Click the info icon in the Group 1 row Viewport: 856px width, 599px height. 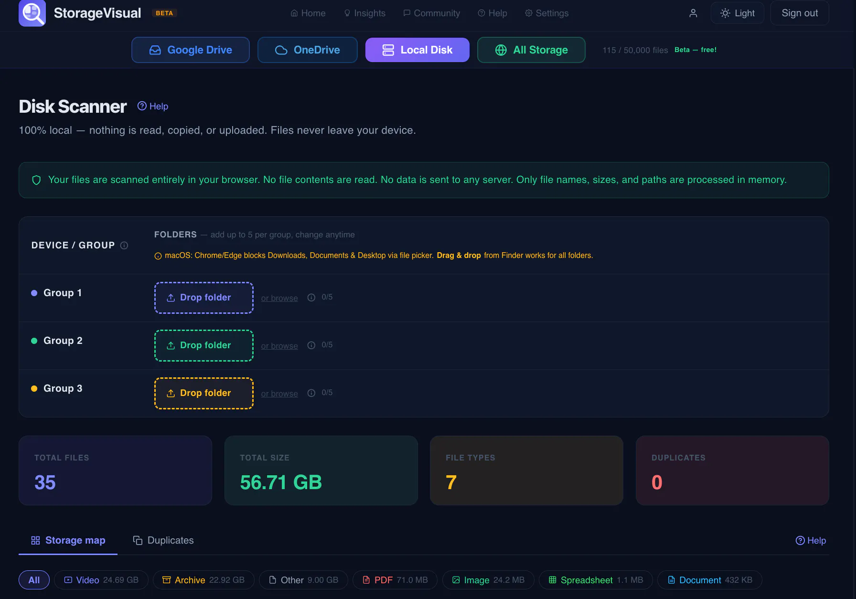tap(311, 298)
